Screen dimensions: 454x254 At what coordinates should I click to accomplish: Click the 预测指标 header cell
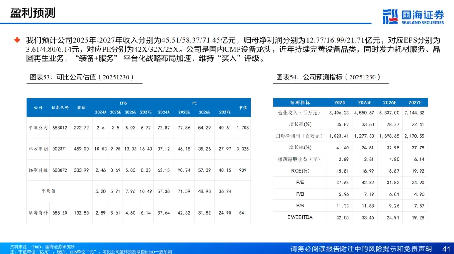point(300,102)
